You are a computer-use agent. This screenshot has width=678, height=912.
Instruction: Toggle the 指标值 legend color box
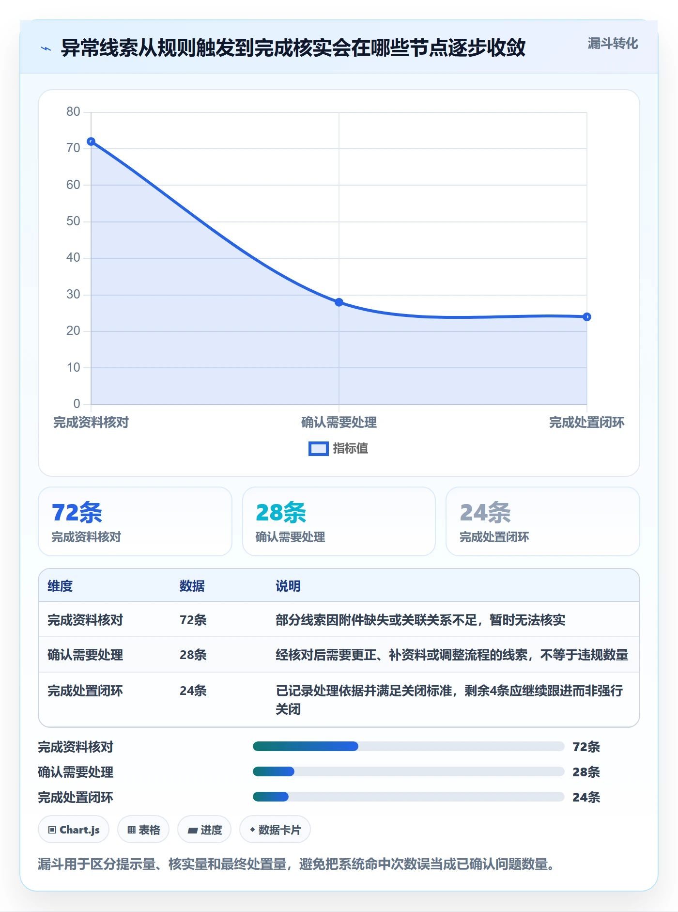[319, 449]
